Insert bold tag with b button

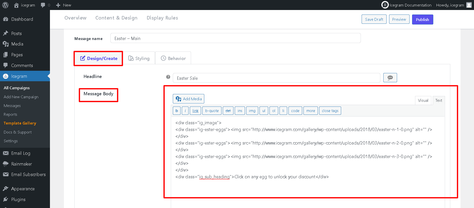(x=177, y=111)
